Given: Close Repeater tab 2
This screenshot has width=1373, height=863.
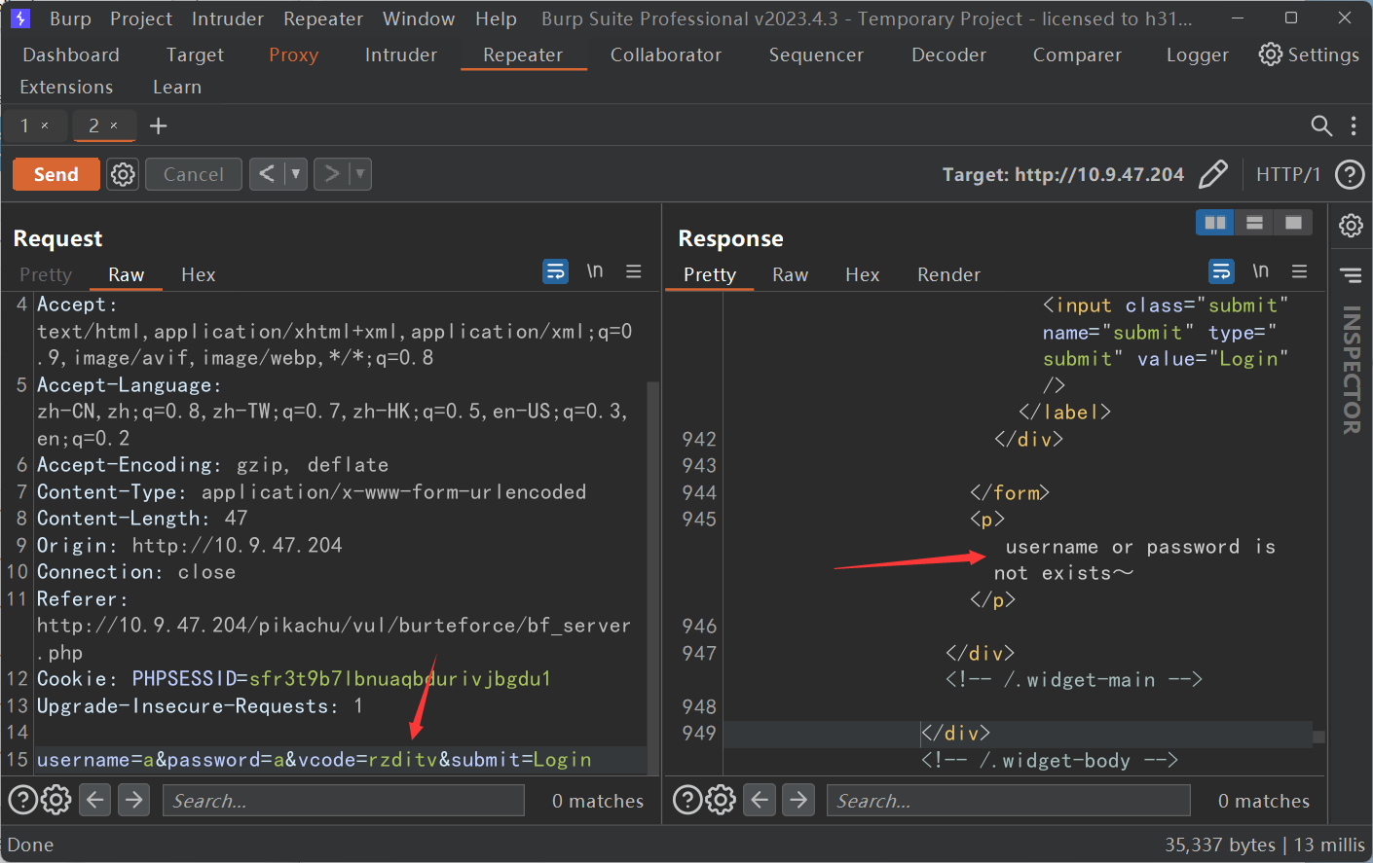Looking at the screenshot, I should (114, 126).
